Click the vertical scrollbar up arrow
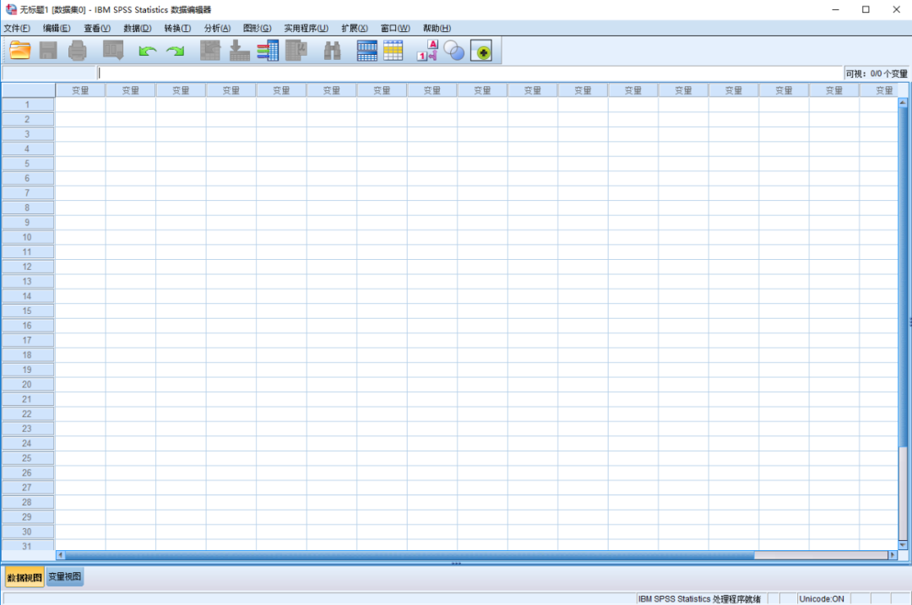This screenshot has height=605, width=912. pos(903,102)
